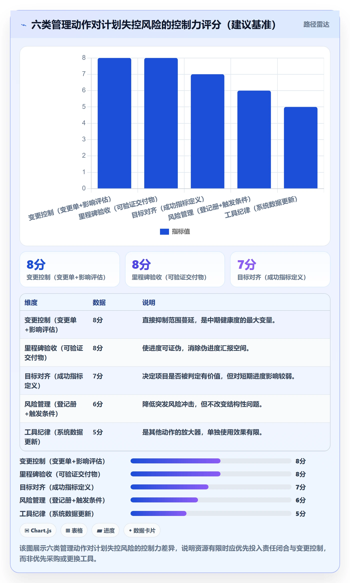Click the 风险管理 progress bar
The height and width of the screenshot is (583, 350).
click(x=211, y=500)
